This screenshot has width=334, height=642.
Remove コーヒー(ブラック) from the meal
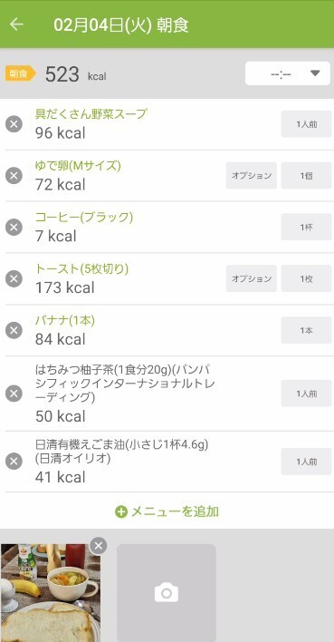[x=14, y=228]
